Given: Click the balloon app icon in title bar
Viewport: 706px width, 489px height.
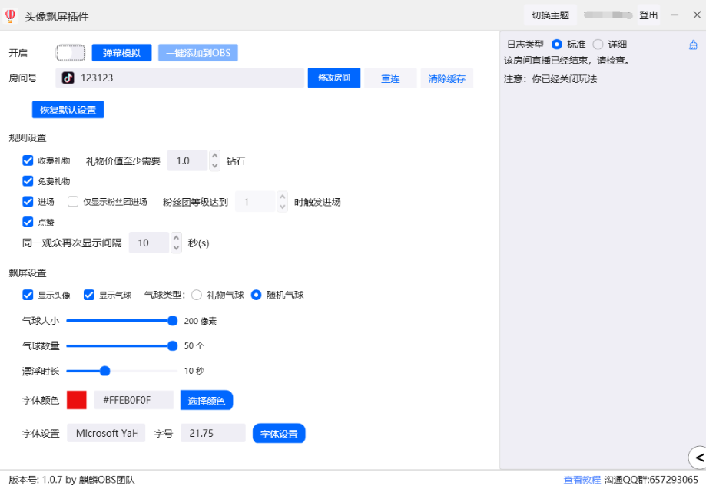Looking at the screenshot, I should tap(10, 15).
